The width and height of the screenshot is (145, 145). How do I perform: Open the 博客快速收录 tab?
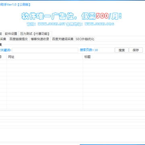[40, 39]
